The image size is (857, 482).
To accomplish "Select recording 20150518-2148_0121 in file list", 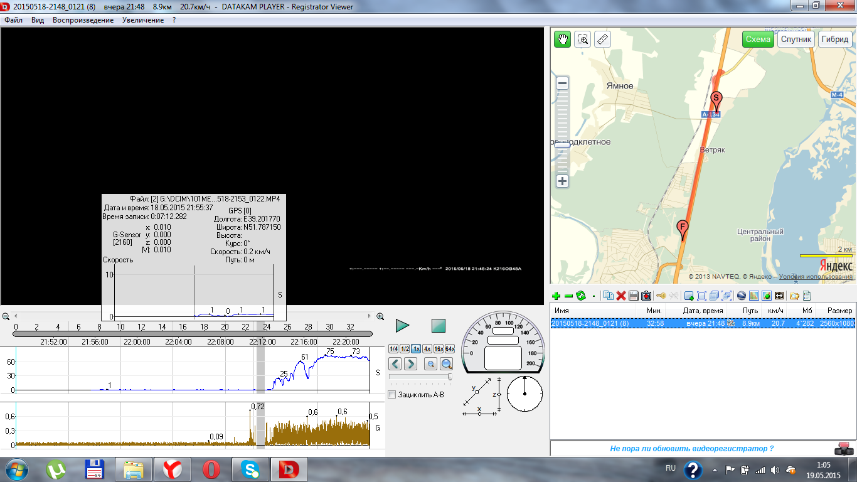I will [590, 323].
